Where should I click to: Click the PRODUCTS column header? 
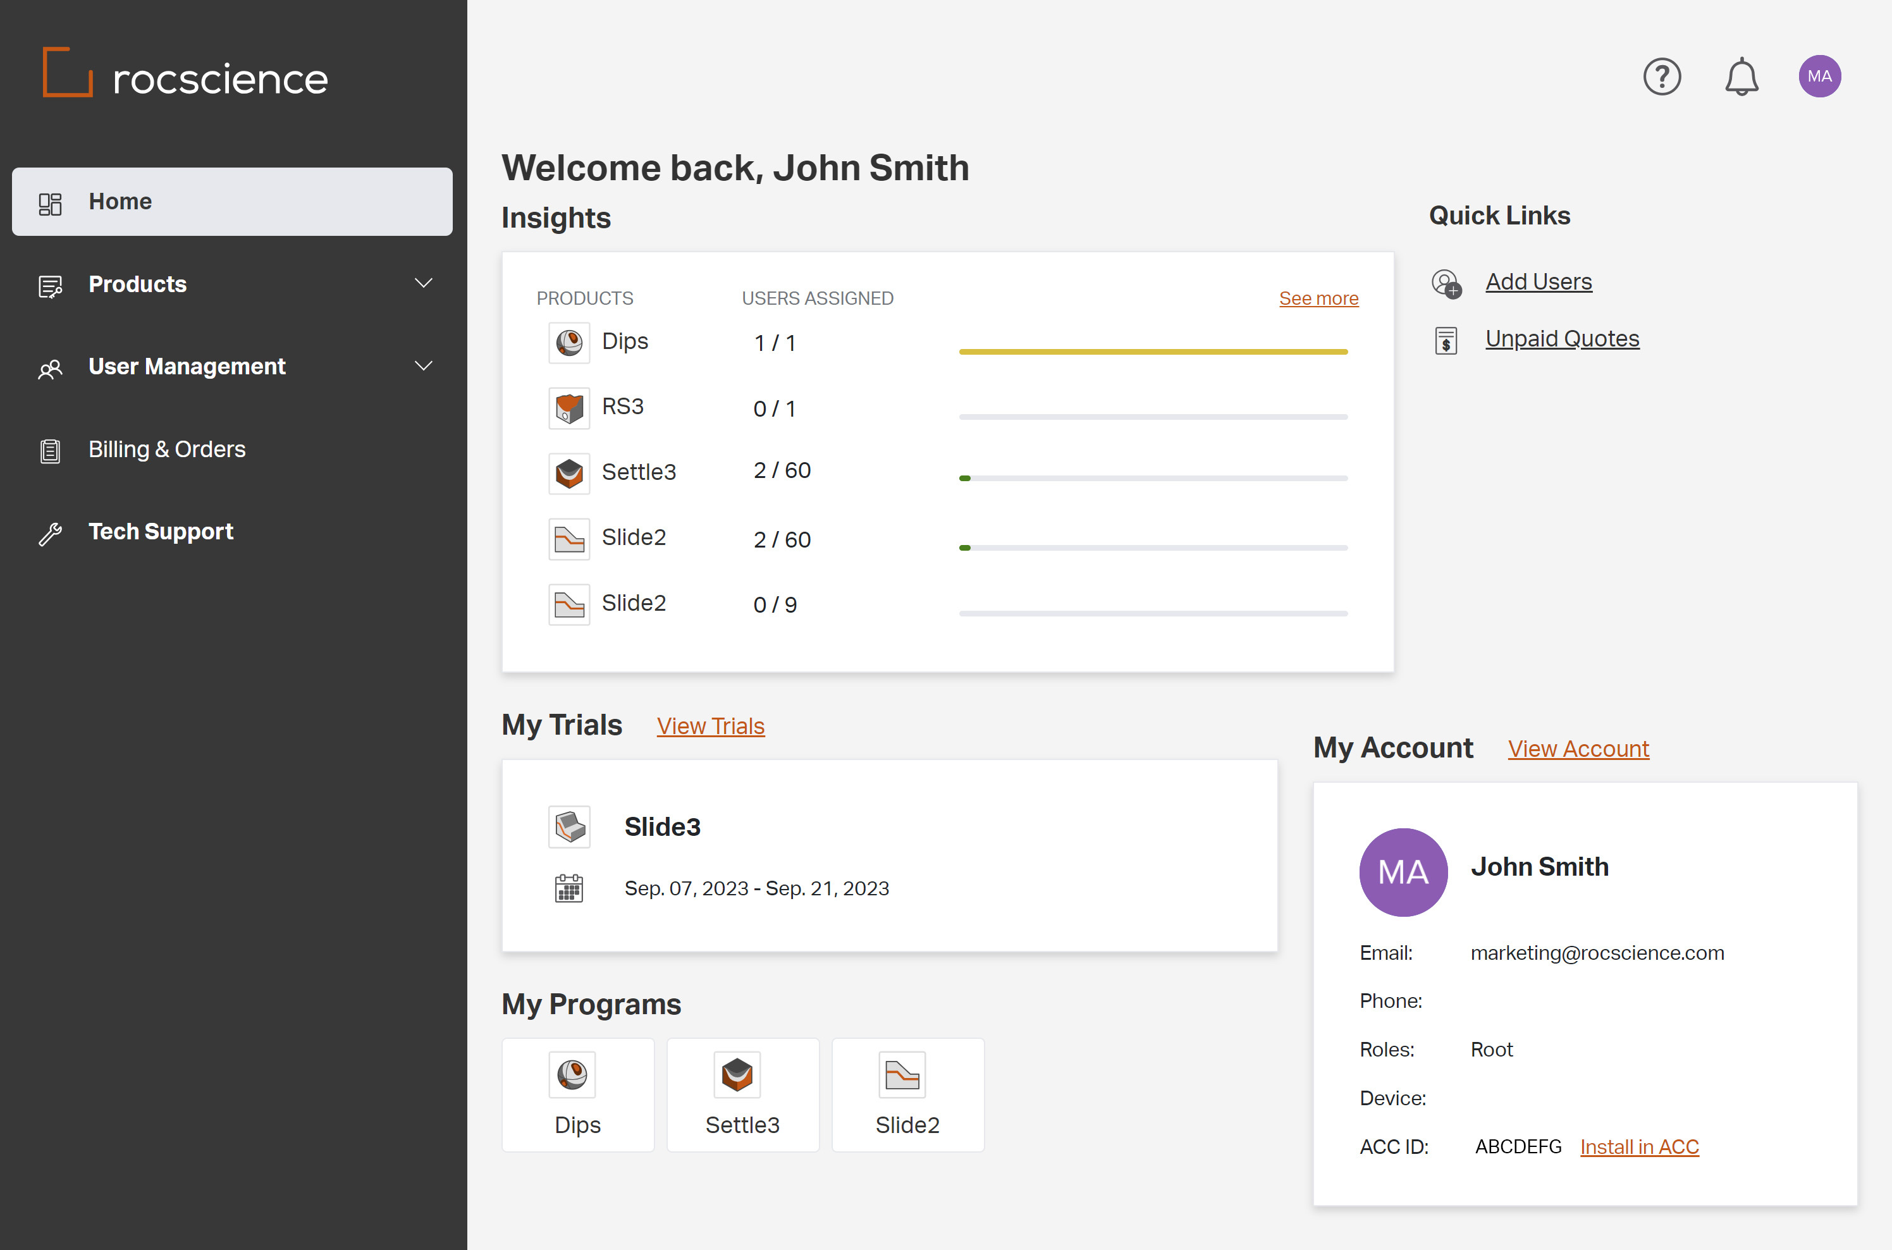pyautogui.click(x=584, y=298)
